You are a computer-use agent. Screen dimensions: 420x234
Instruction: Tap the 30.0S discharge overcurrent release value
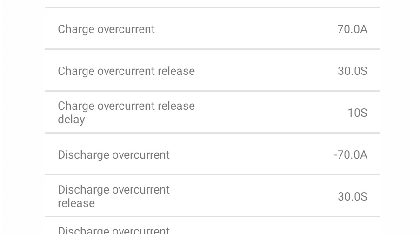[x=352, y=197]
